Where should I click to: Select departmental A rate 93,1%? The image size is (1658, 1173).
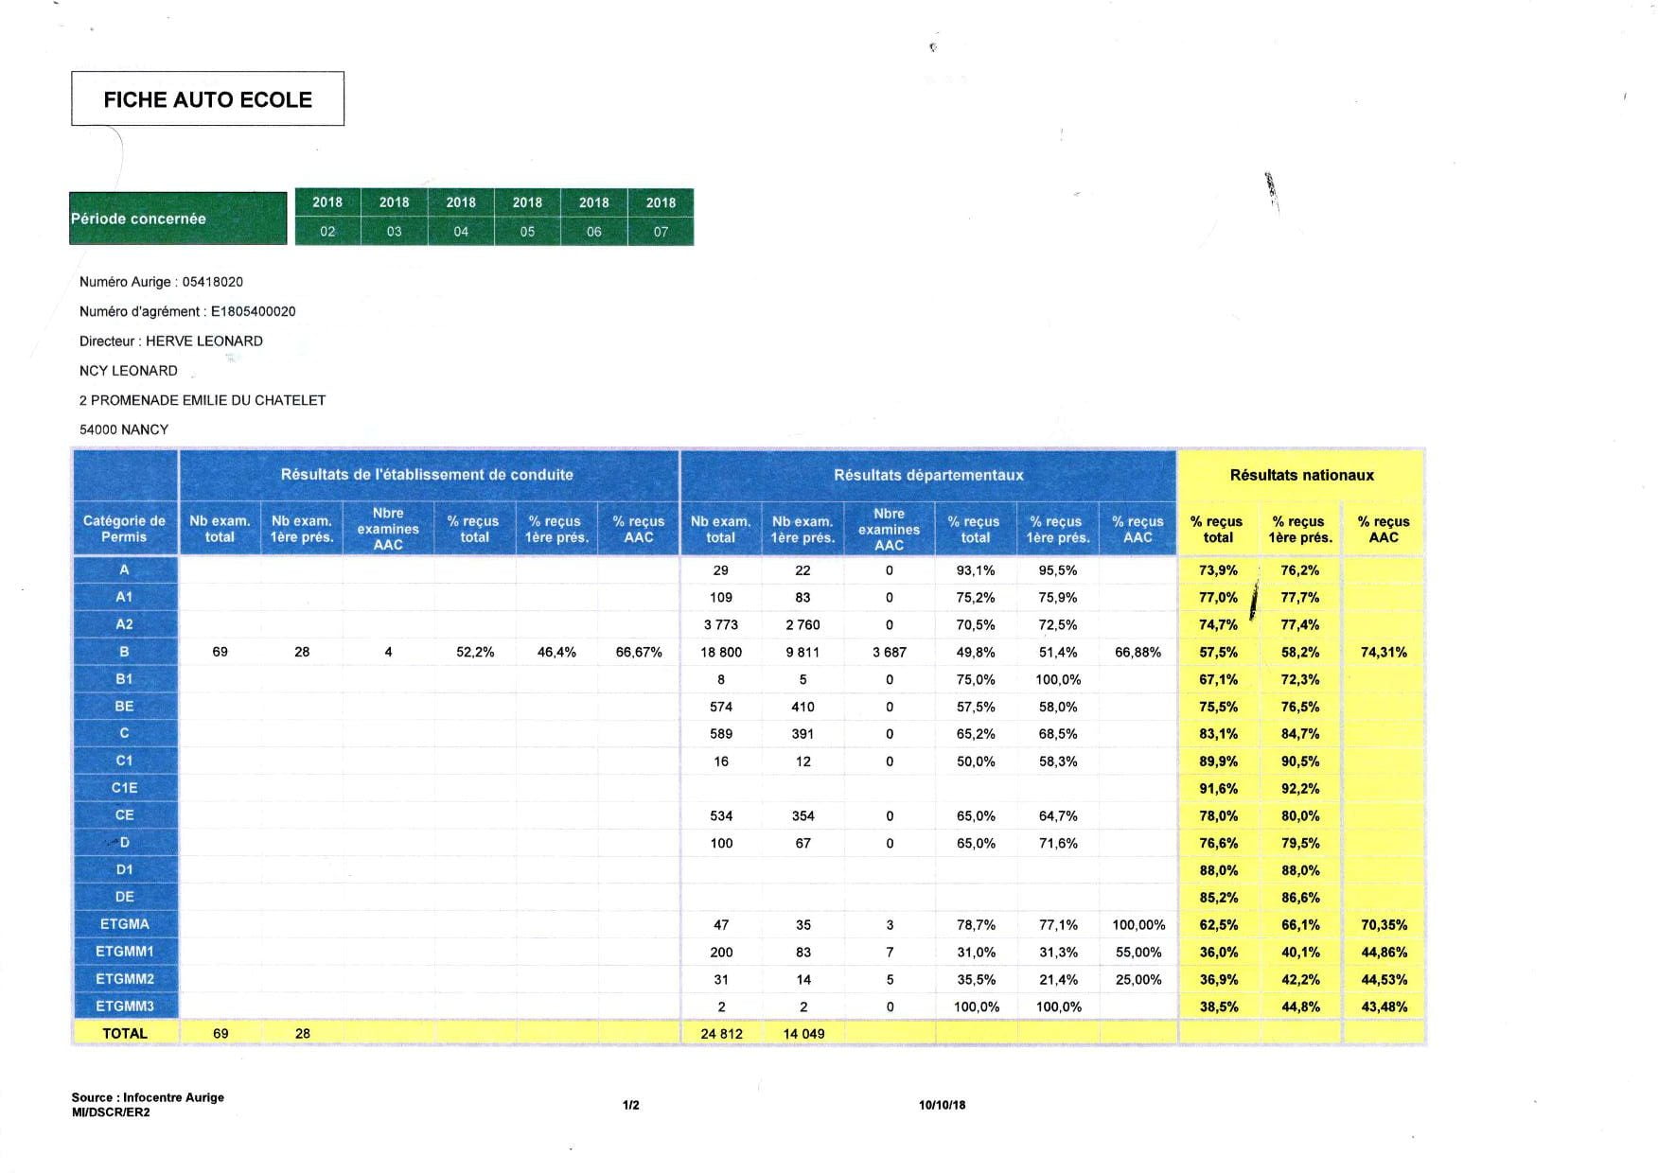976,570
